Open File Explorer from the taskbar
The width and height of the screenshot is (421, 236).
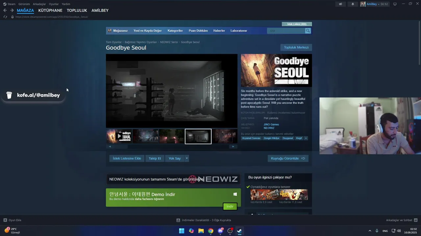[201, 231]
